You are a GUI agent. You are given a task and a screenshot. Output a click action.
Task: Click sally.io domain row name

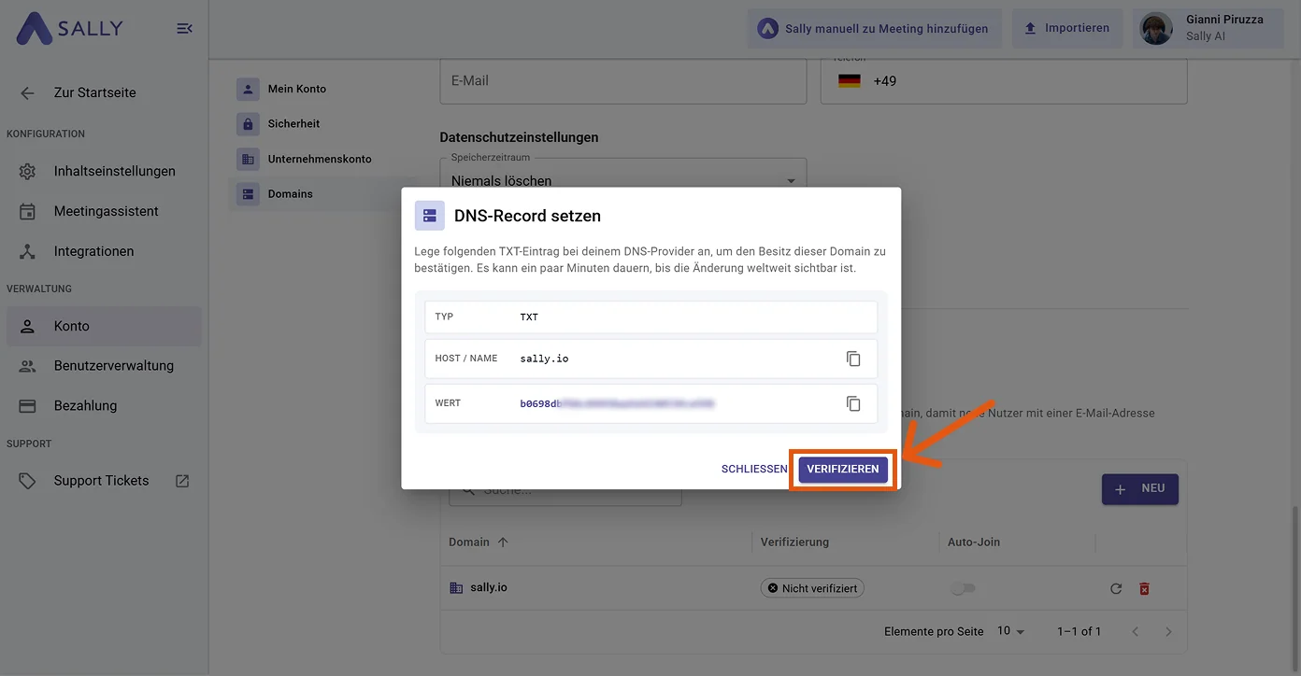(489, 588)
